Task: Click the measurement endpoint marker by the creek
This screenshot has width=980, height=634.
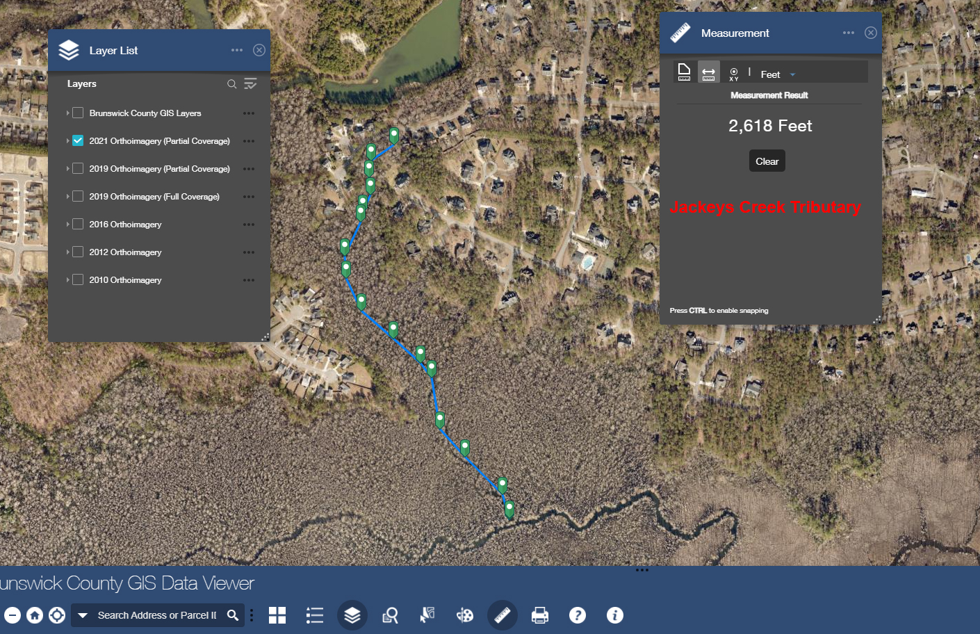Action: pyautogui.click(x=509, y=509)
